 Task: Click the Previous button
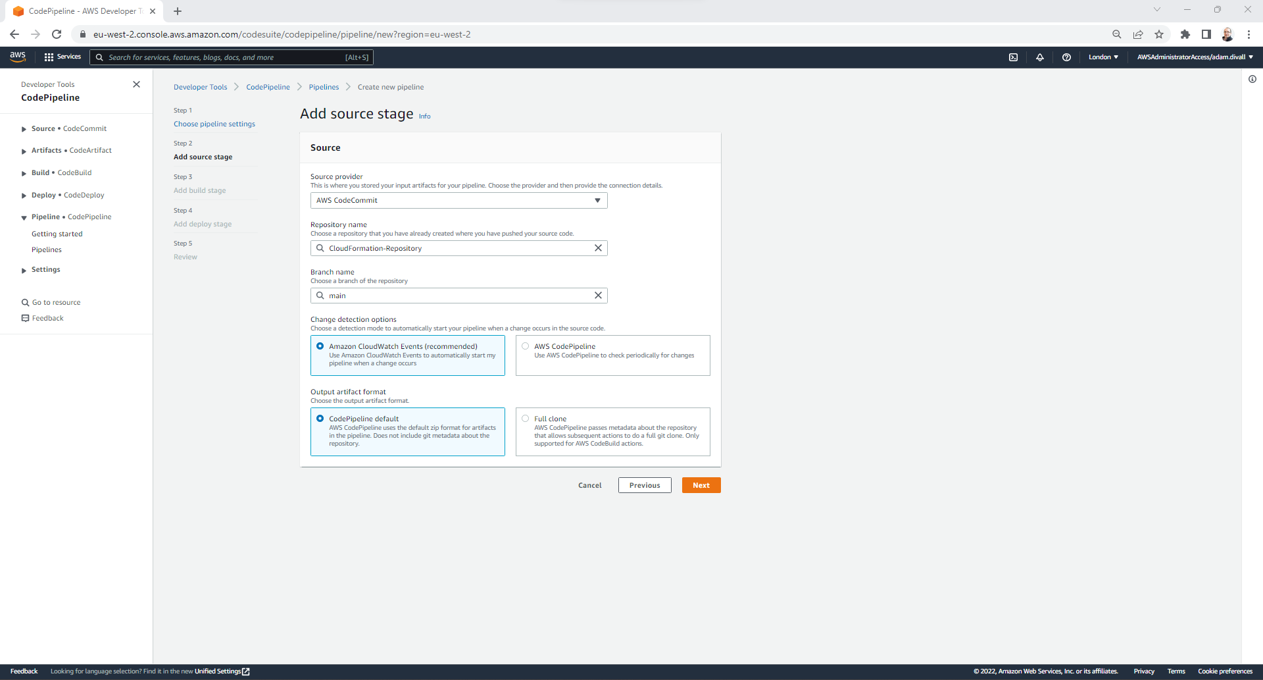(x=645, y=485)
